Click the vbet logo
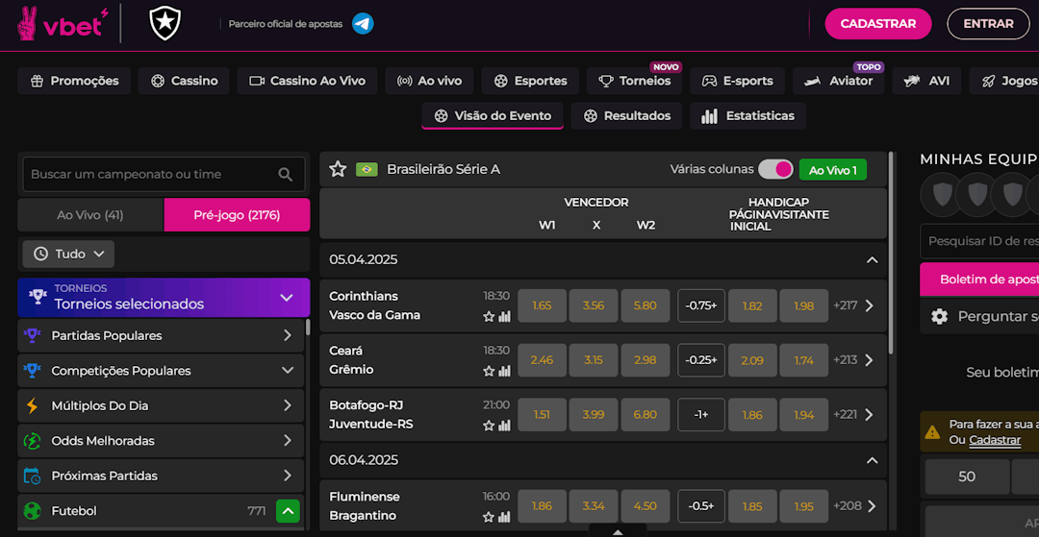The height and width of the screenshot is (537, 1039). 63,24
